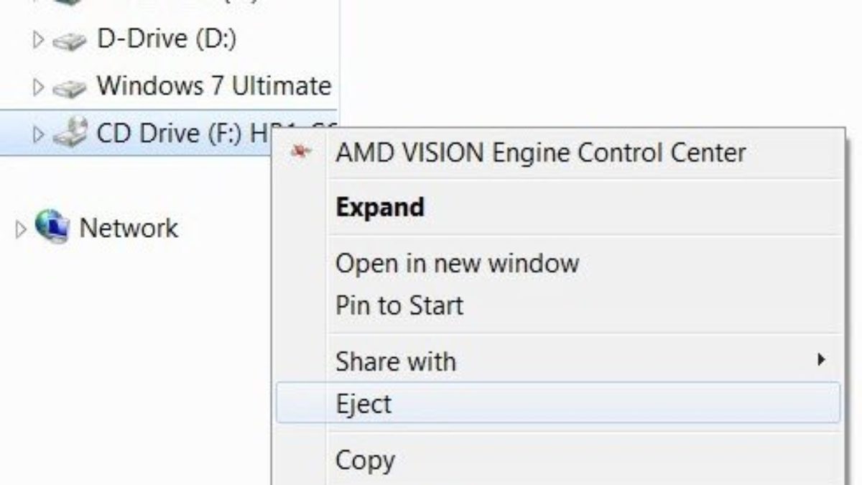Select the Network label in the tree

[x=128, y=228]
